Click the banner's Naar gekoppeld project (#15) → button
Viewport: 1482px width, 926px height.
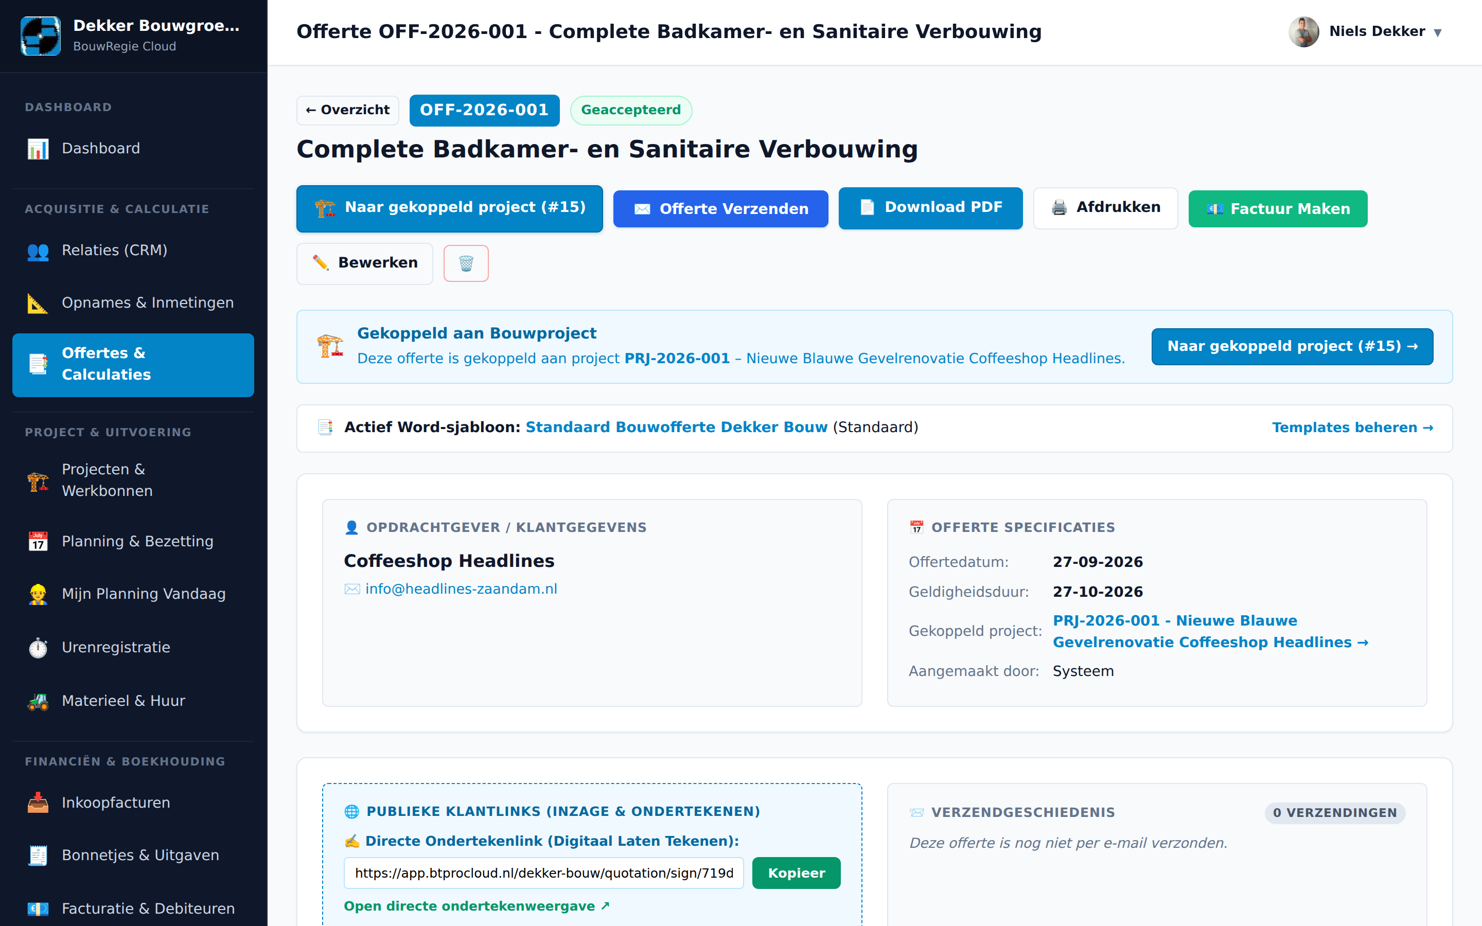tap(1292, 347)
